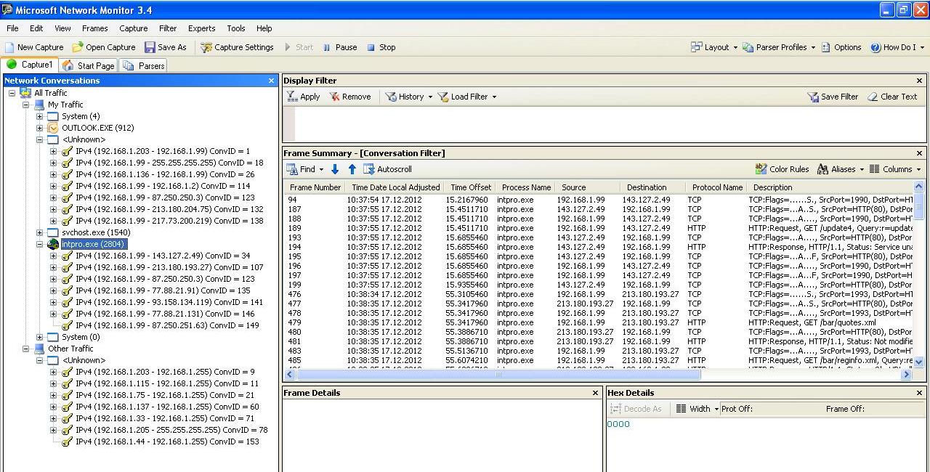Sort by Protocol Name column
Viewport: 930px width, 472px height.
[x=716, y=187]
